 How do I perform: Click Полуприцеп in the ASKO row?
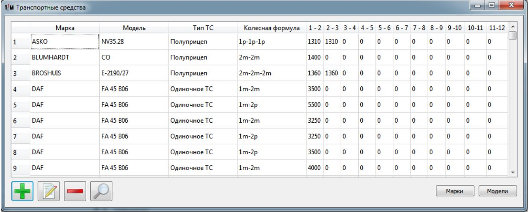pyautogui.click(x=203, y=41)
